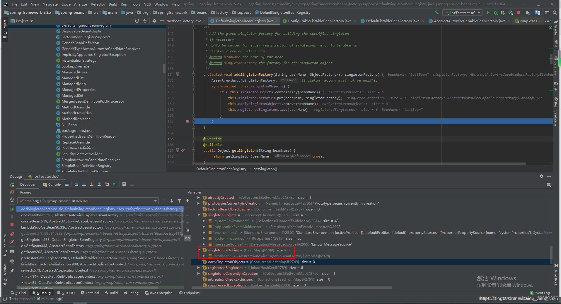Click Project tree vertical scrollbar thumb
This screenshot has height=304, width=561.
pyautogui.click(x=164, y=68)
